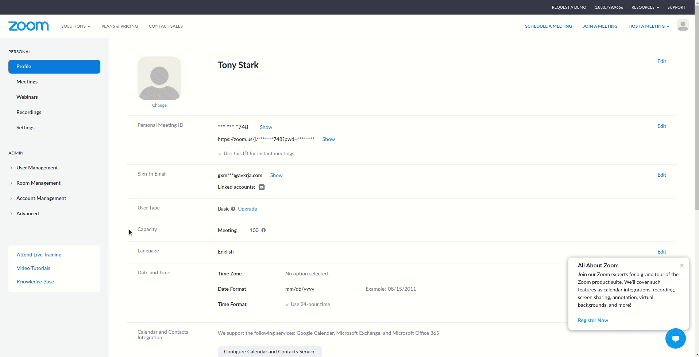Open Plans & Pricing page
This screenshot has width=699, height=357.
120,26
